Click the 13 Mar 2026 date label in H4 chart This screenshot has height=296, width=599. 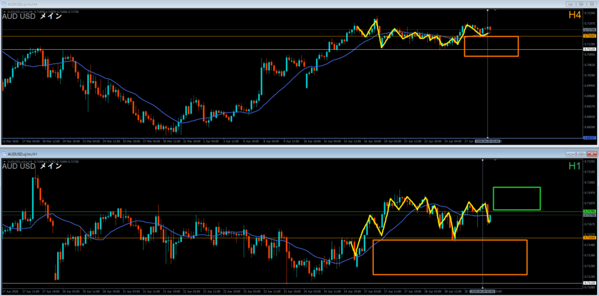click(9, 142)
